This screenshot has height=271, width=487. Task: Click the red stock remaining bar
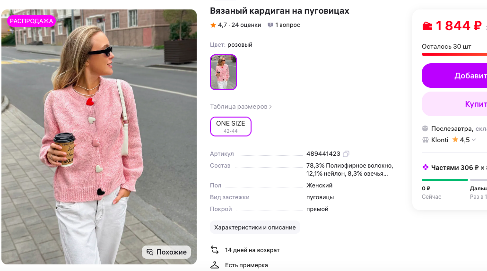pos(454,54)
